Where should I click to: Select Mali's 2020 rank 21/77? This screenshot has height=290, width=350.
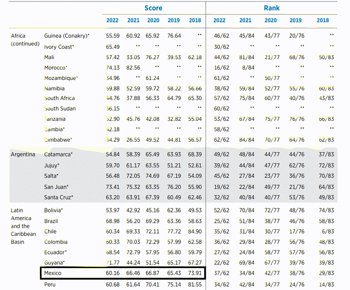pyautogui.click(x=272, y=57)
